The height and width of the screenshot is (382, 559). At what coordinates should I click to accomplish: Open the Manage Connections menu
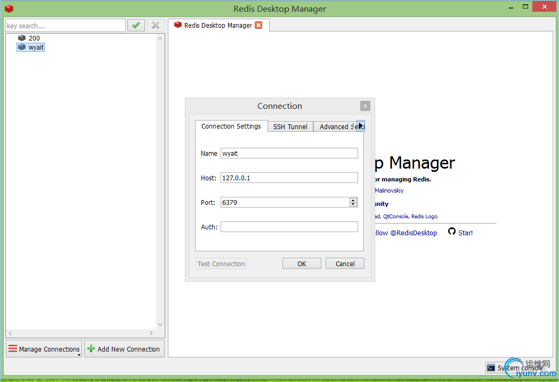click(44, 349)
